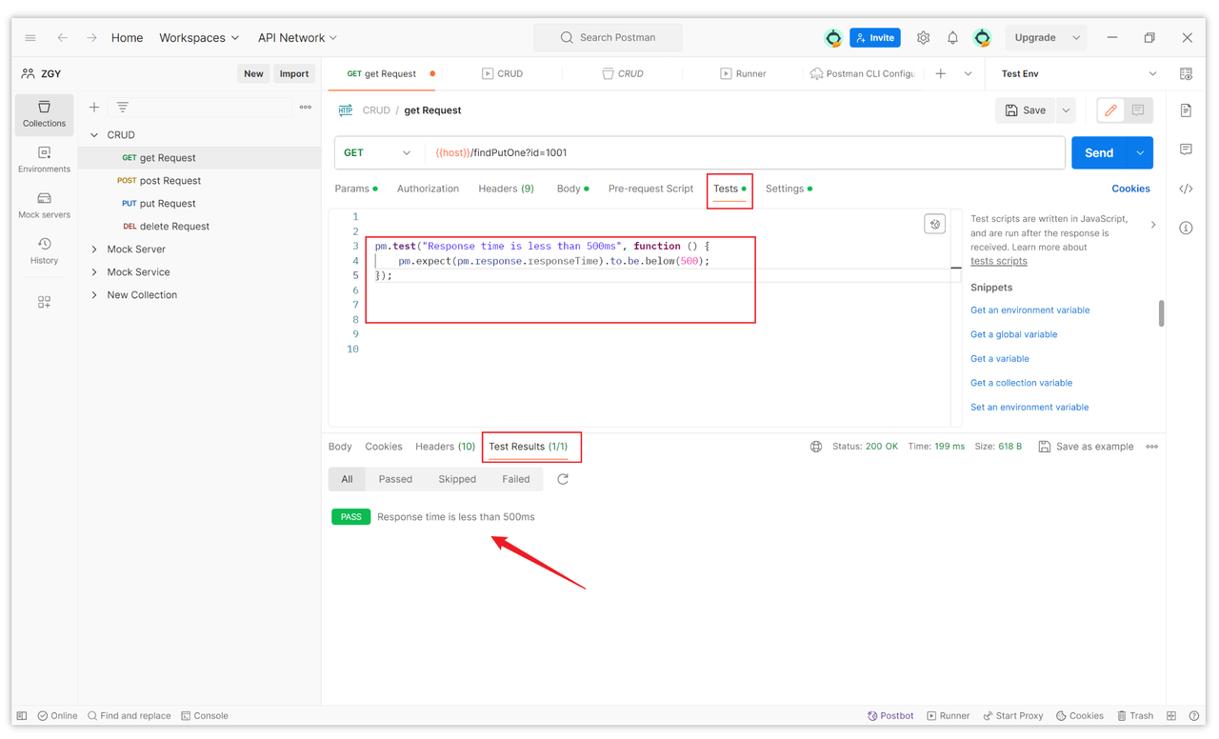
Task: Open Info icon in right sidebar
Action: click(1186, 228)
